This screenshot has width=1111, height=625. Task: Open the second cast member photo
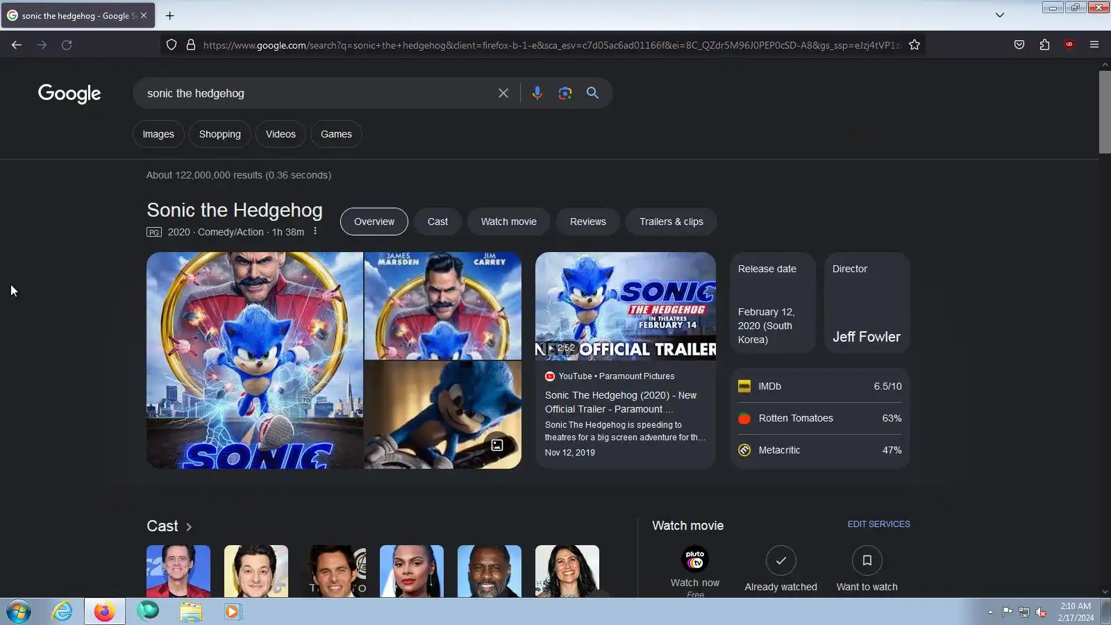tap(256, 571)
